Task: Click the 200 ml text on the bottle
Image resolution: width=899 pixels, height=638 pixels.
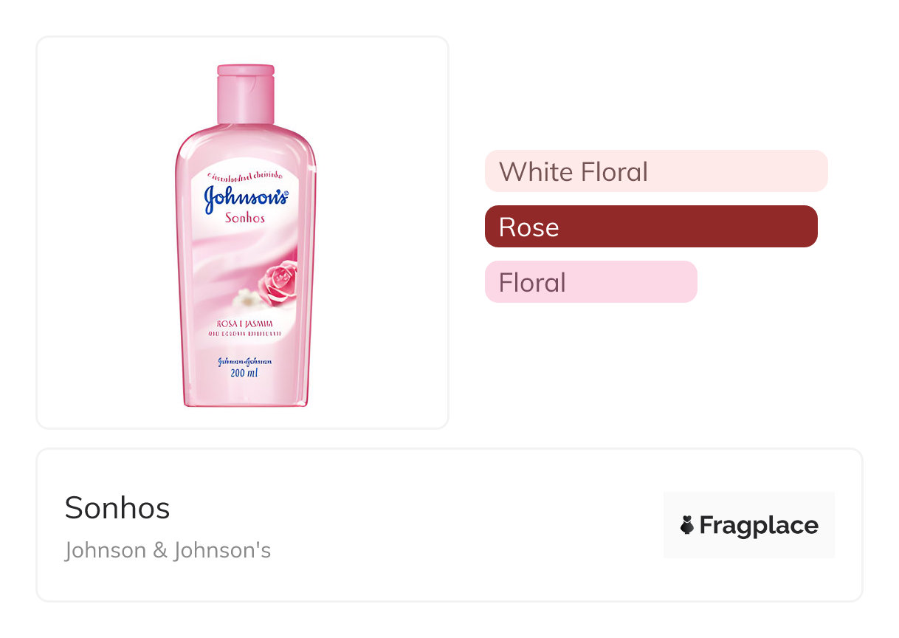Action: [x=244, y=374]
